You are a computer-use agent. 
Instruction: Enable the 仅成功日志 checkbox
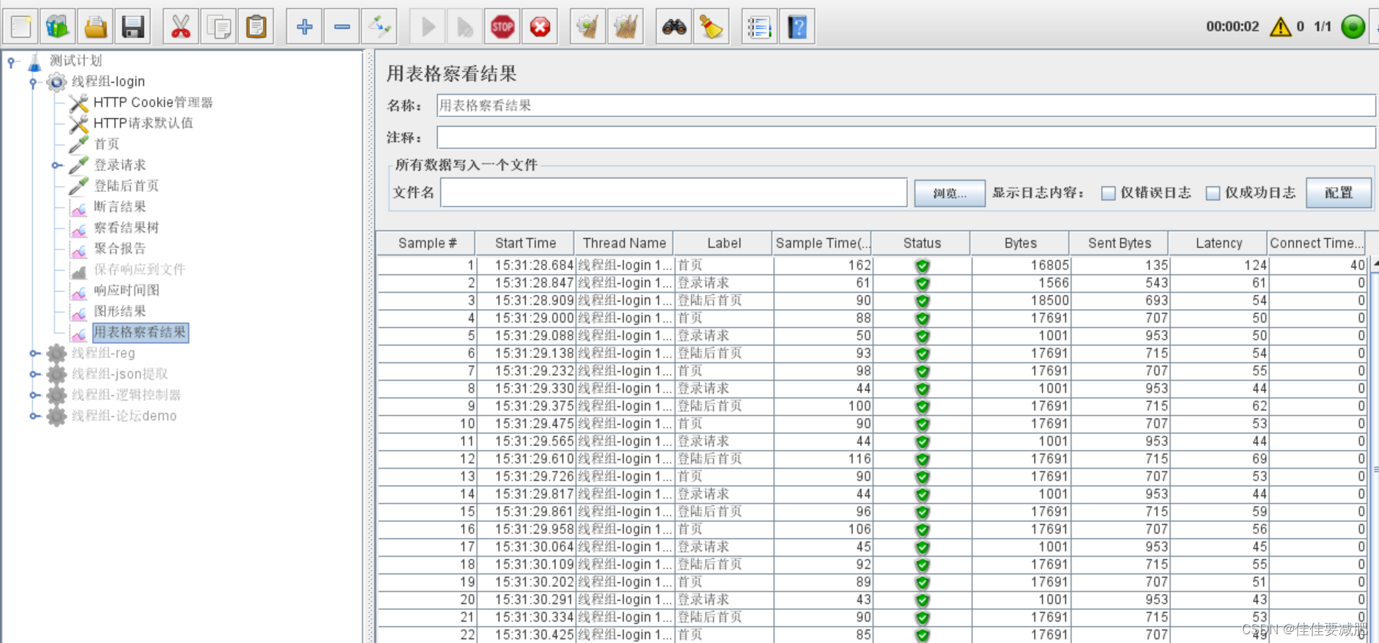[x=1212, y=193]
